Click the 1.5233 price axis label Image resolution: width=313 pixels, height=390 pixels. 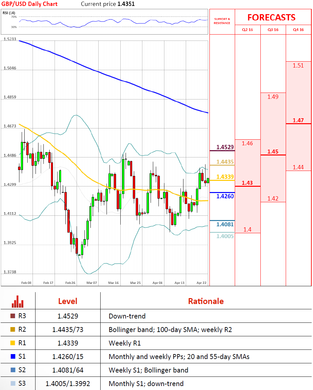coord(10,39)
